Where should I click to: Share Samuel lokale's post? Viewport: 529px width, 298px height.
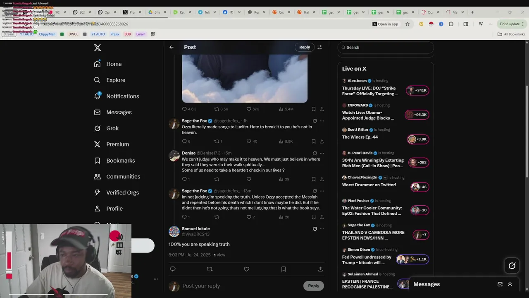[x=320, y=269]
